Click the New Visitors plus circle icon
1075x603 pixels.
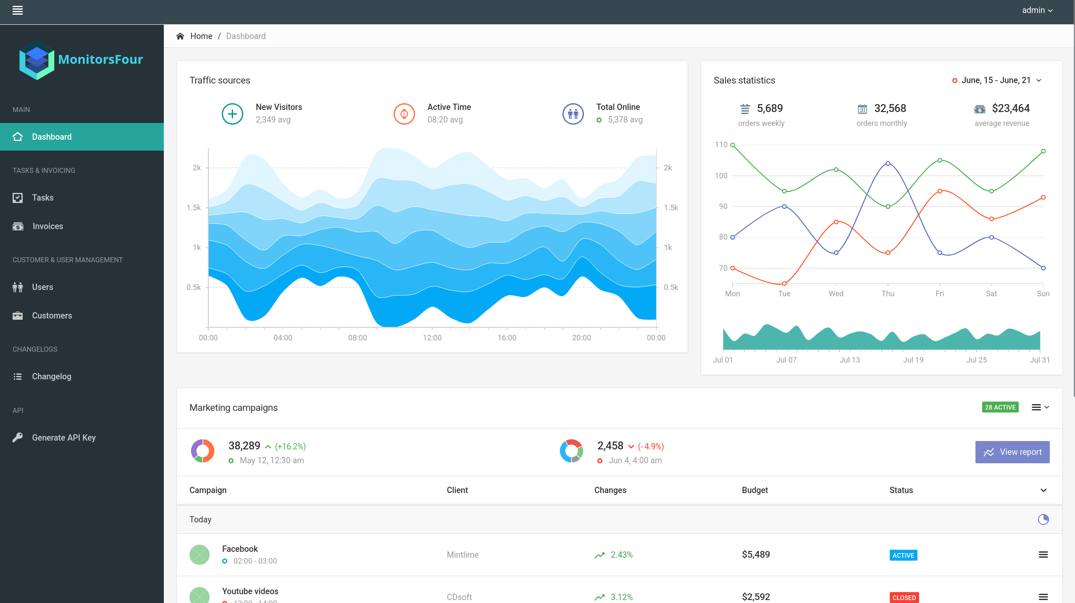tap(232, 114)
